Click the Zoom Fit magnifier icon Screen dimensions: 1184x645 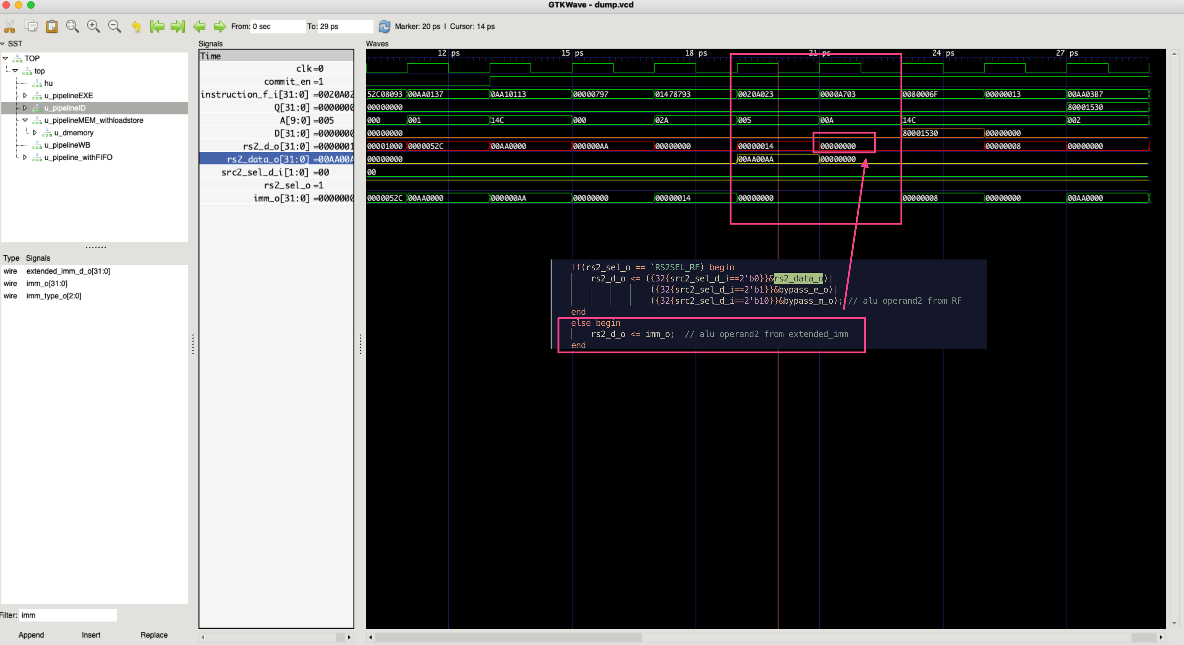pyautogui.click(x=72, y=26)
